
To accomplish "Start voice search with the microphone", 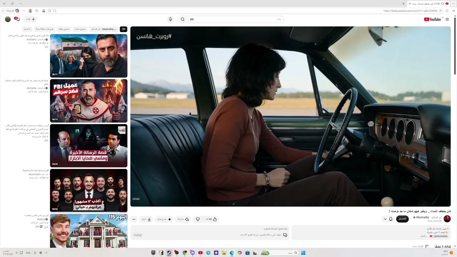I will (170, 19).
